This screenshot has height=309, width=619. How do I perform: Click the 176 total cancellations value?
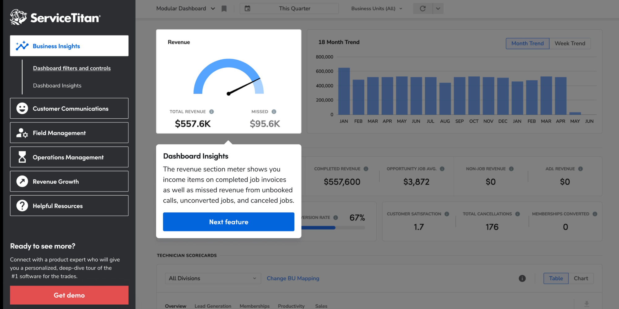[x=492, y=227]
